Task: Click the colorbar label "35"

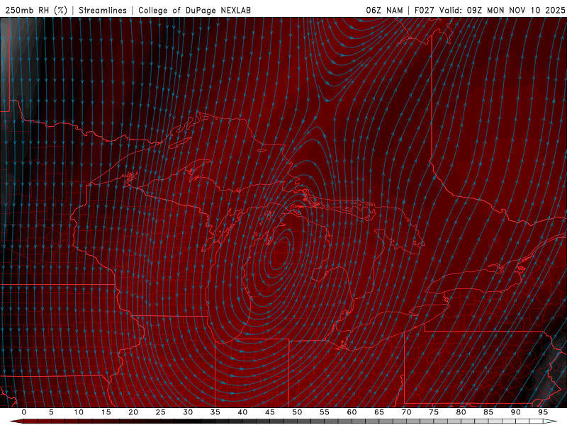Action: point(215,412)
